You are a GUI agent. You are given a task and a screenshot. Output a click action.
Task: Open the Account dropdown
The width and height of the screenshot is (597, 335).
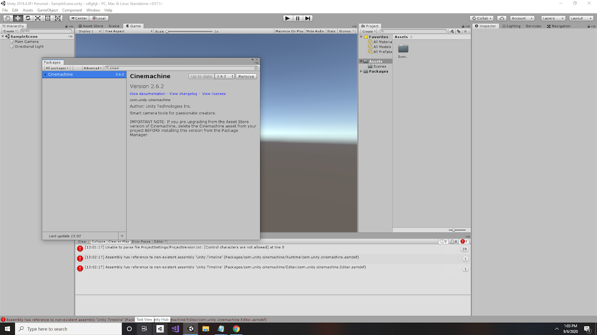point(522,18)
